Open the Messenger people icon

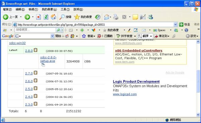[150, 17]
